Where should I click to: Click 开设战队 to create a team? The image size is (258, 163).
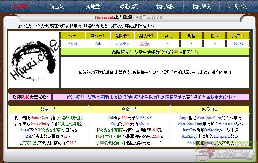(x=238, y=6)
